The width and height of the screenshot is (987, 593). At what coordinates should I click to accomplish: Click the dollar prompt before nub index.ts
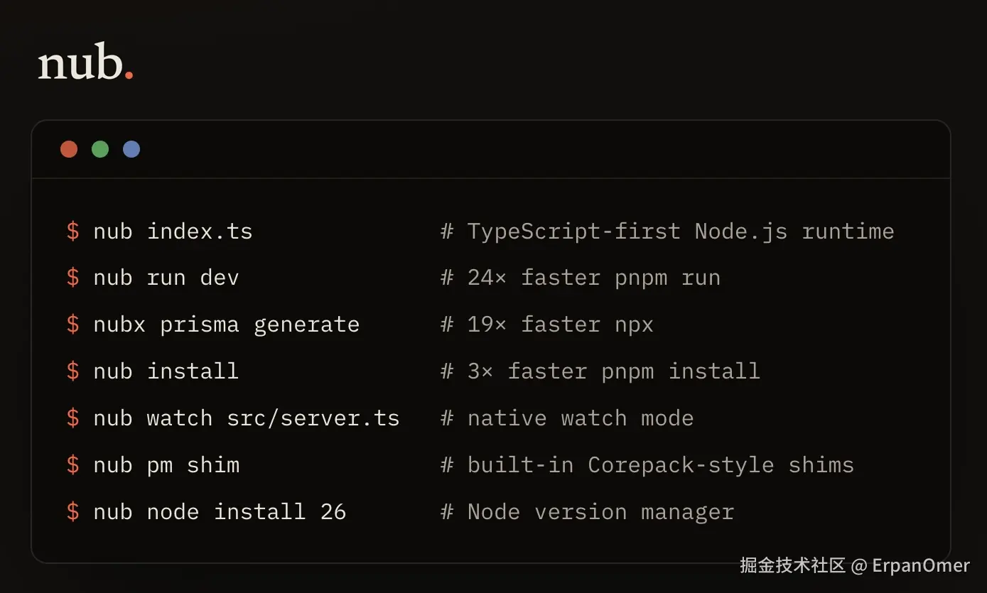pos(73,231)
